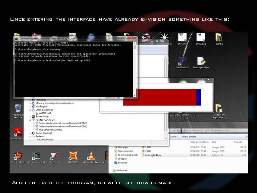Open the SKYS.dwg desktop file icon

[182, 37]
